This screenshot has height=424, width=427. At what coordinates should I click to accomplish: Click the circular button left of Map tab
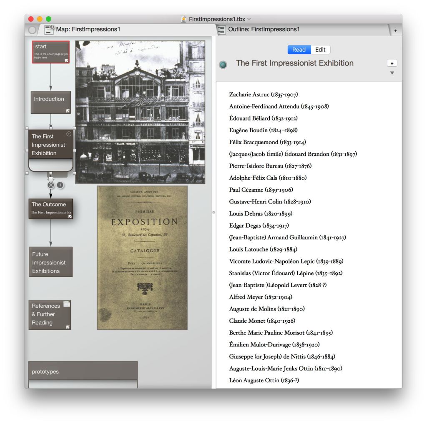click(x=32, y=30)
